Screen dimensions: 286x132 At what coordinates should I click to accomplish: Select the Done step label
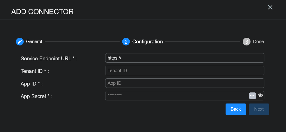[x=258, y=42]
